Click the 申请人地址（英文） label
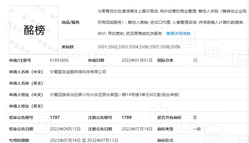 pos(26,106)
